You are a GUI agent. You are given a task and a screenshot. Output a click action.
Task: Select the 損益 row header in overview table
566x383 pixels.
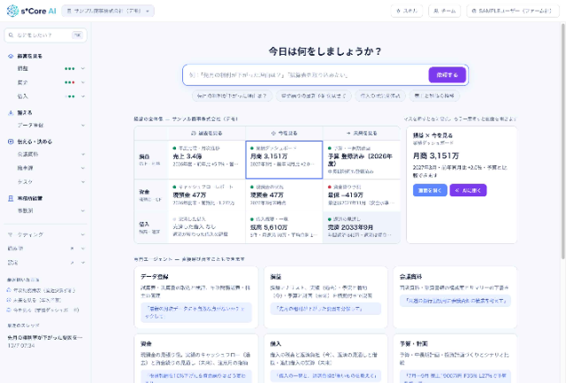tap(151, 159)
